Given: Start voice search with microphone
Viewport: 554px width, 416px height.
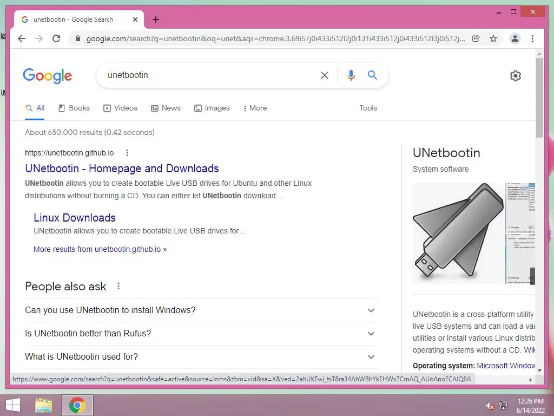Looking at the screenshot, I should tap(351, 75).
